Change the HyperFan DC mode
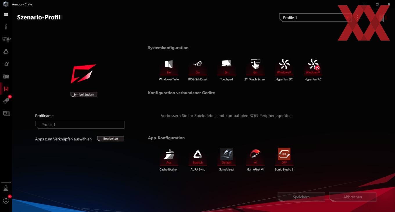Screen dimensions: 395x212 284,67
